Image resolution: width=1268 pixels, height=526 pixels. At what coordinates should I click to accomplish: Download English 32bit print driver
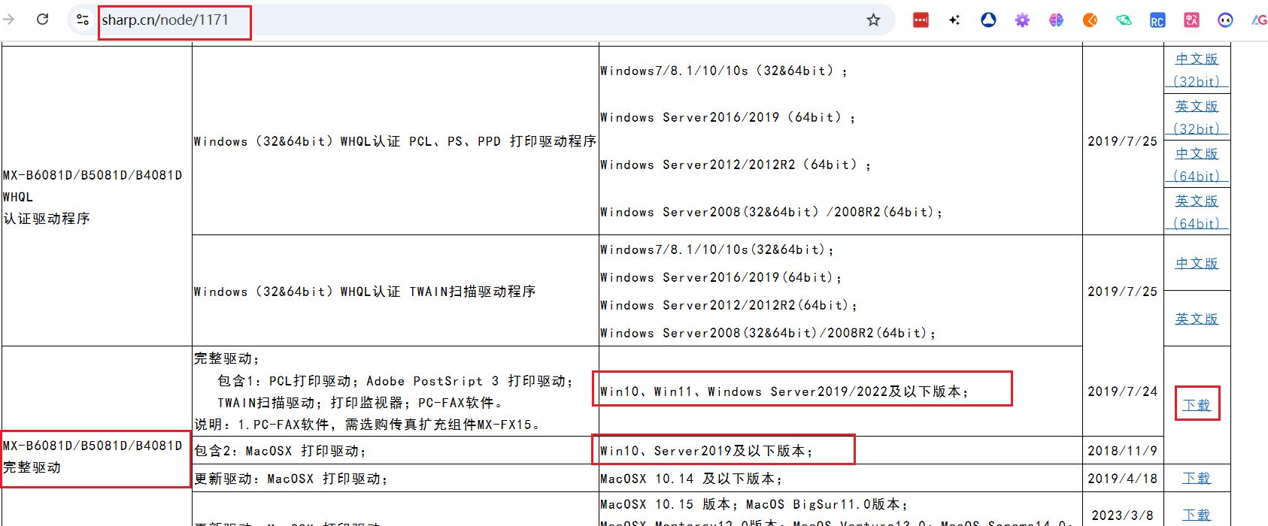click(1197, 117)
